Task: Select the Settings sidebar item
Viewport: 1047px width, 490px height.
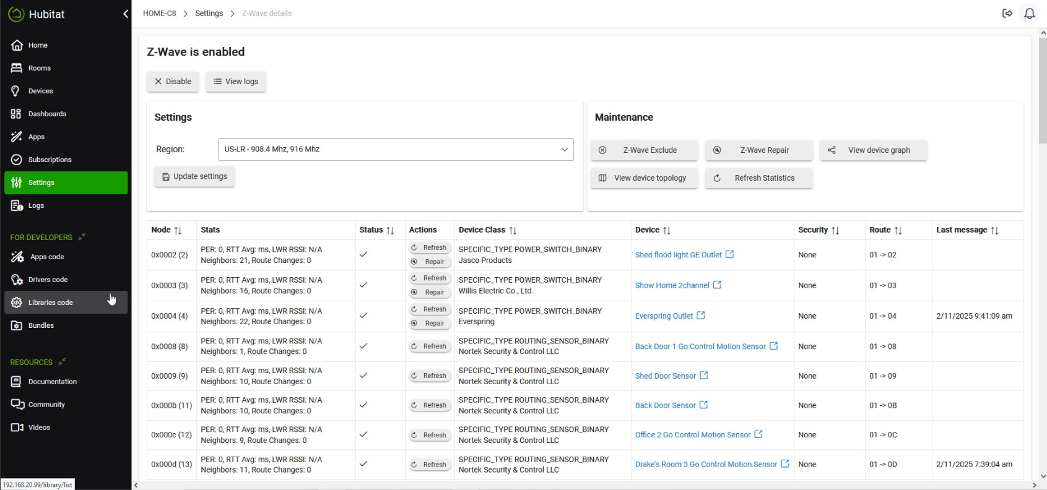Action: pos(66,183)
